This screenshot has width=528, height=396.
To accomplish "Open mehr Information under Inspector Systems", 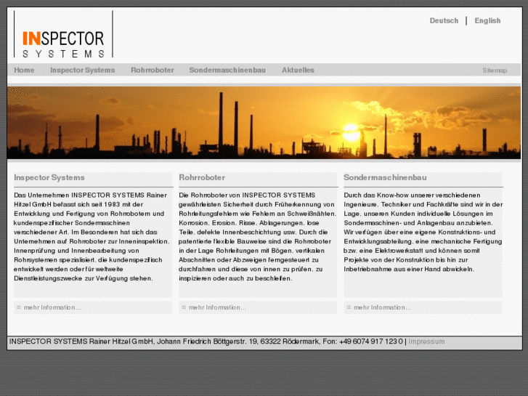I will [x=52, y=307].
